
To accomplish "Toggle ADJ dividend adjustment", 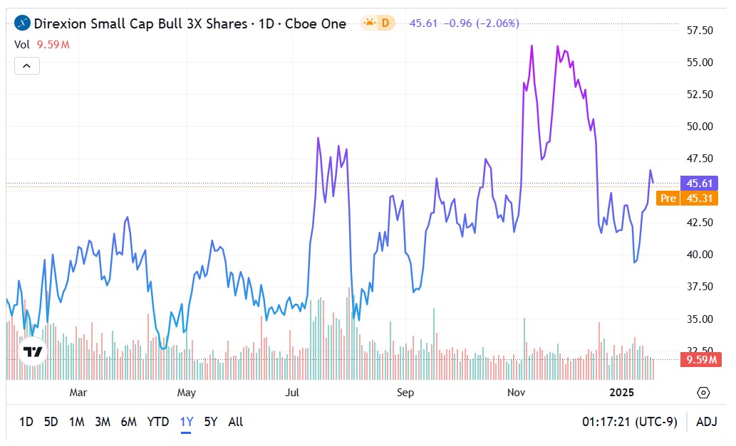I will (x=706, y=422).
